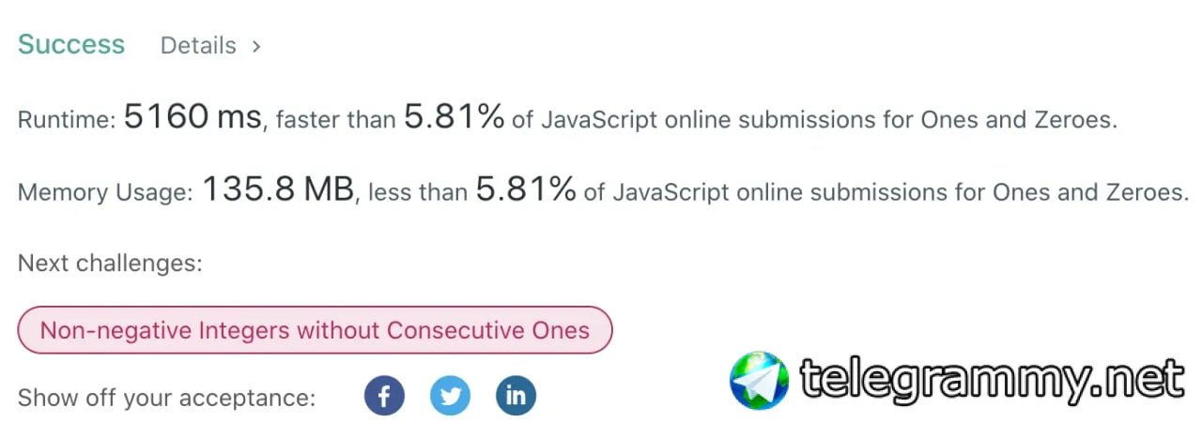Viewport: 1202px width, 437px height.
Task: Select the 135.8 MB memory value
Action: (278, 189)
